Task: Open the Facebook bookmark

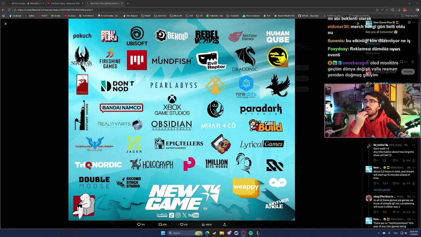Action: pos(15,16)
